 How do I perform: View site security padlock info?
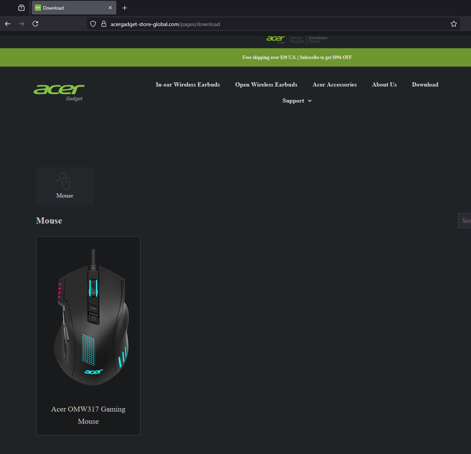pyautogui.click(x=103, y=24)
